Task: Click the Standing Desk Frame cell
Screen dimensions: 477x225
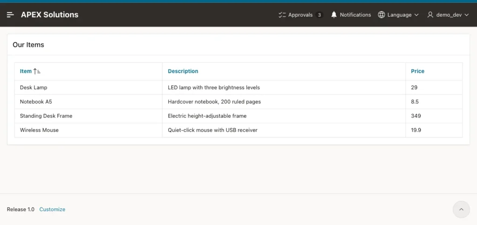Action: tap(89, 116)
